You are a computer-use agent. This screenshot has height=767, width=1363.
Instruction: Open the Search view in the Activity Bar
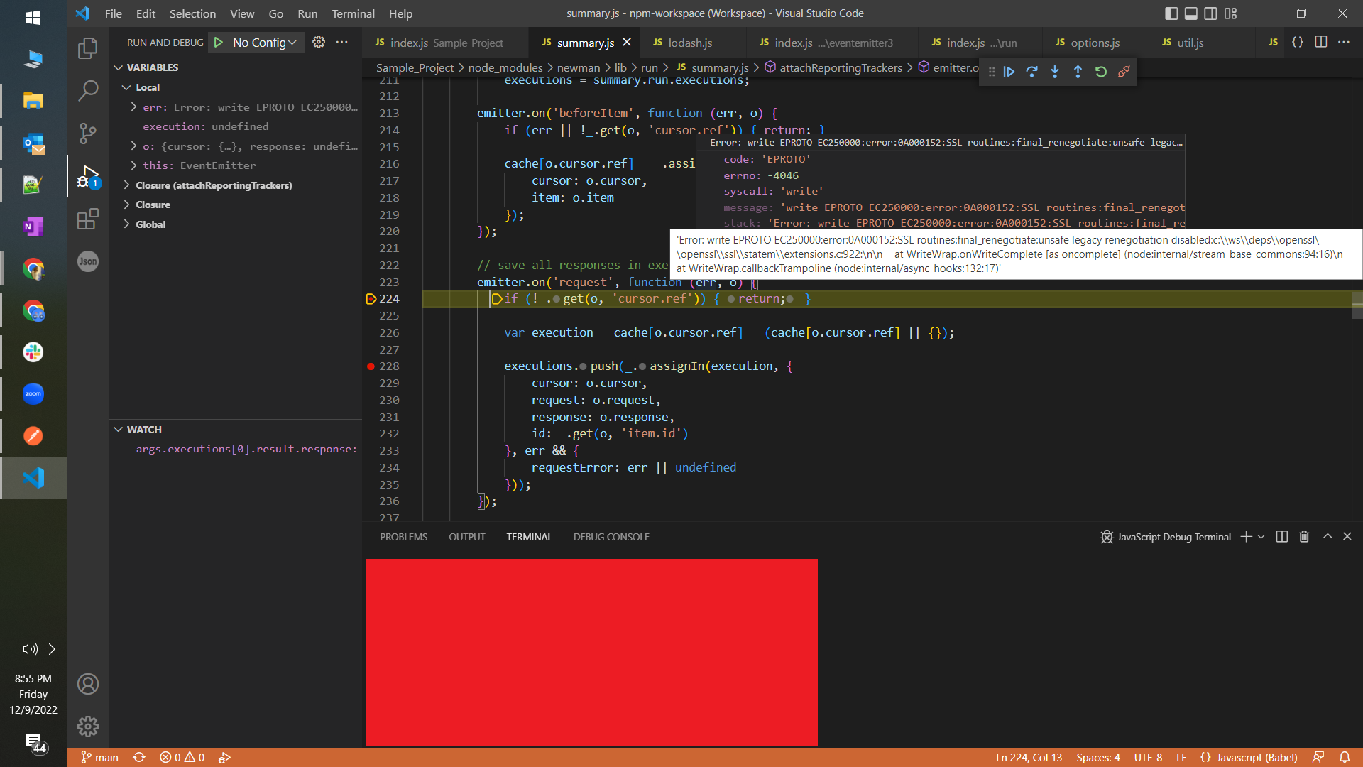87,91
